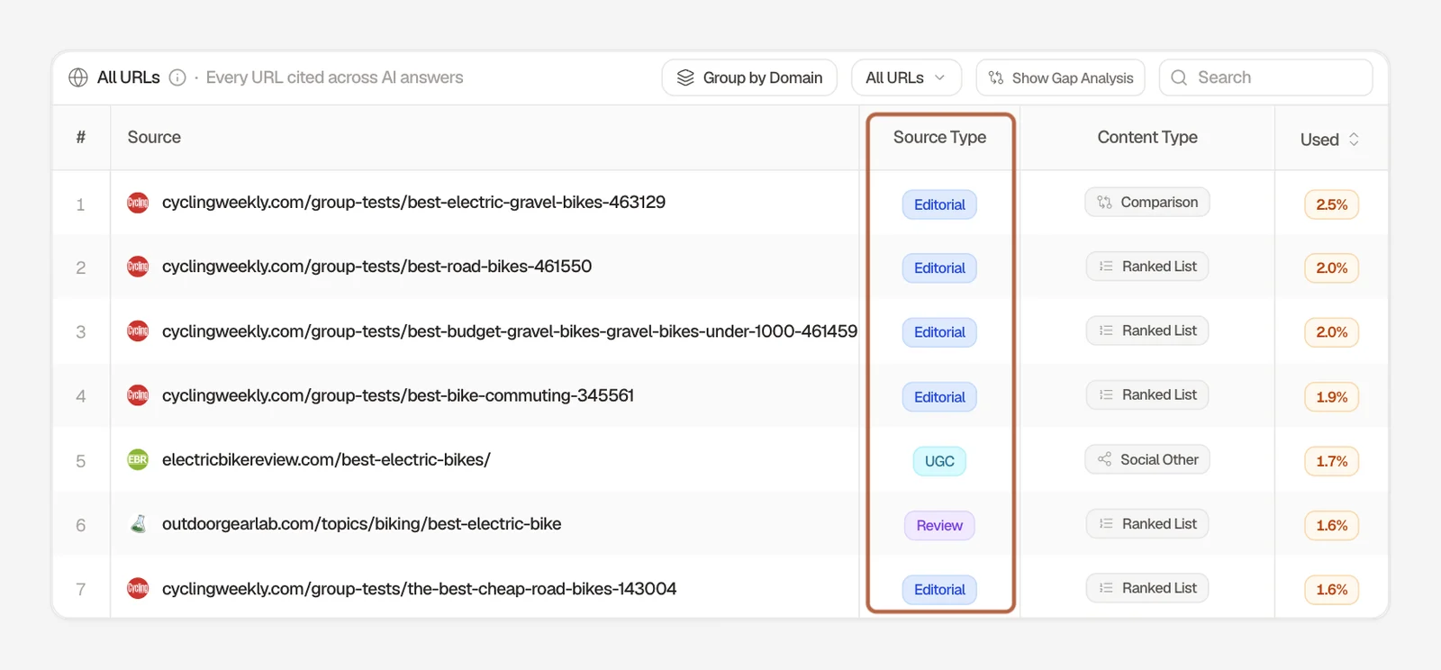Click the Every URL cited across AI answers subtitle
The height and width of the screenshot is (670, 1441).
click(x=334, y=77)
